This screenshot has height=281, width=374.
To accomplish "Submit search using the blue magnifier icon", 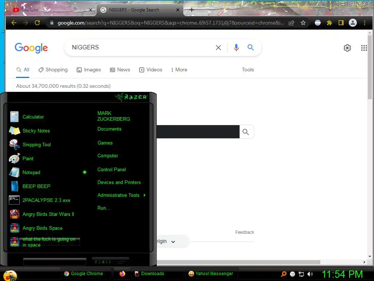I will coord(251,47).
